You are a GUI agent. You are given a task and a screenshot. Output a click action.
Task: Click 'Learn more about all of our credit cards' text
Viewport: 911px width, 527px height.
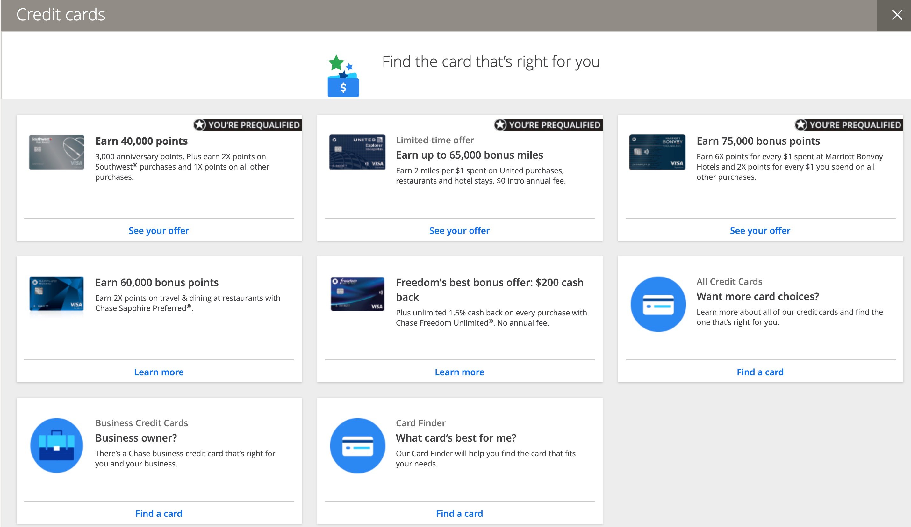click(x=790, y=317)
